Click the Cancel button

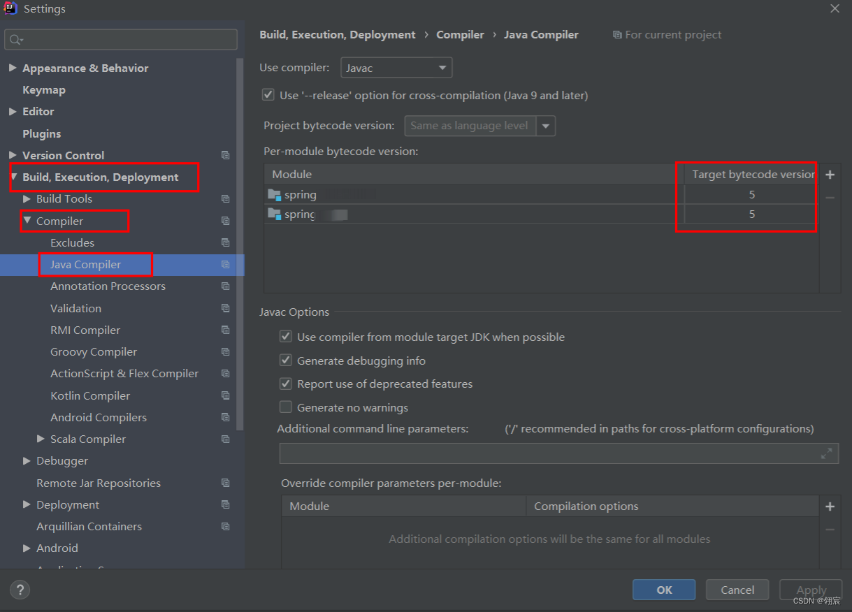click(x=737, y=590)
